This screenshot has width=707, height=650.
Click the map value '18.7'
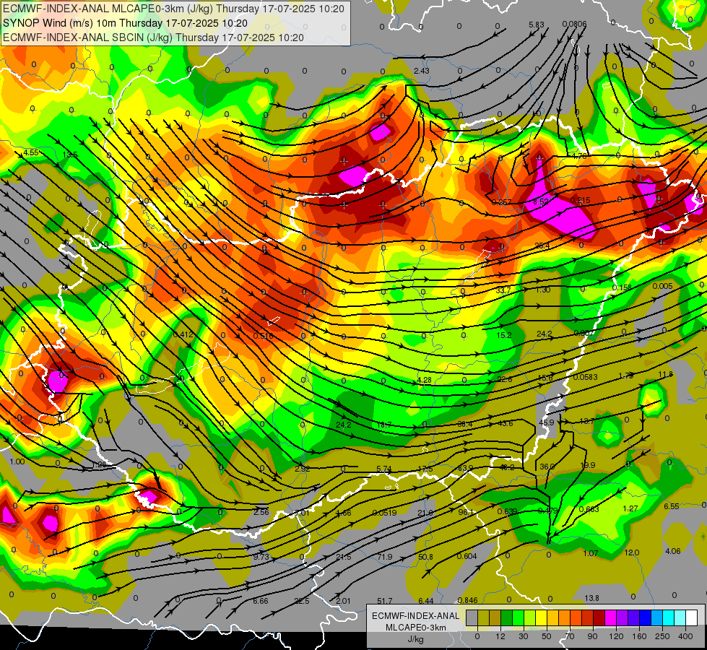coord(383,425)
